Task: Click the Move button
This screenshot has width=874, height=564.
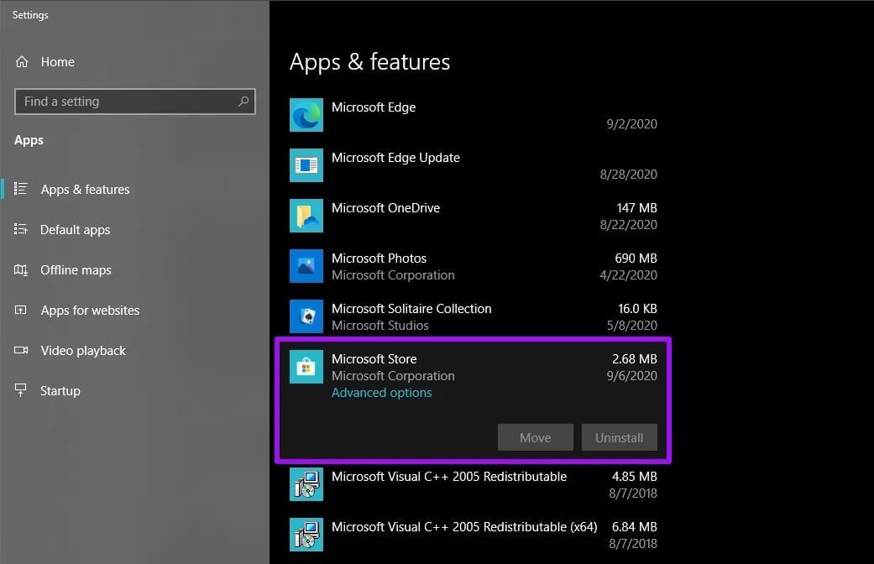Action: (x=535, y=437)
